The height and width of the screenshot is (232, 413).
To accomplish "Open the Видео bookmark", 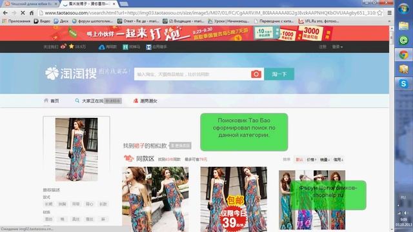I will [42, 21].
